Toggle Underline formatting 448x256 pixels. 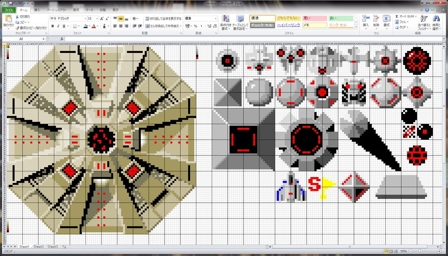coord(64,26)
